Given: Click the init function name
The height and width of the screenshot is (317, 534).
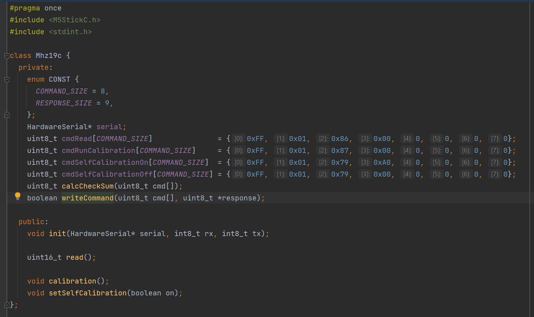Looking at the screenshot, I should click(x=57, y=234).
